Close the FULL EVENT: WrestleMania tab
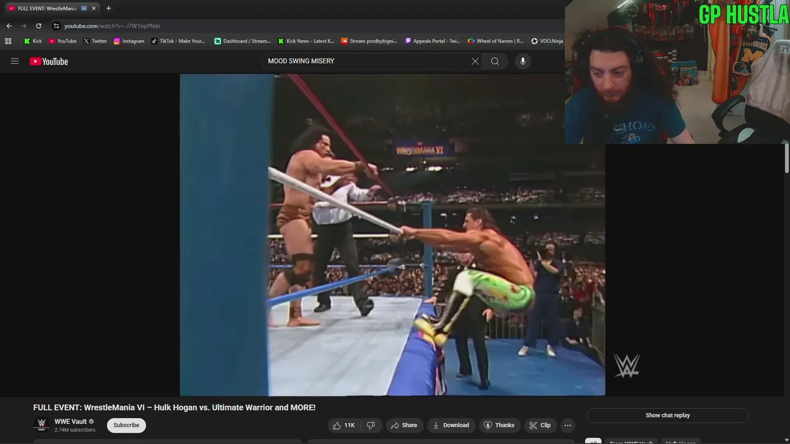The image size is (790, 444). (94, 9)
